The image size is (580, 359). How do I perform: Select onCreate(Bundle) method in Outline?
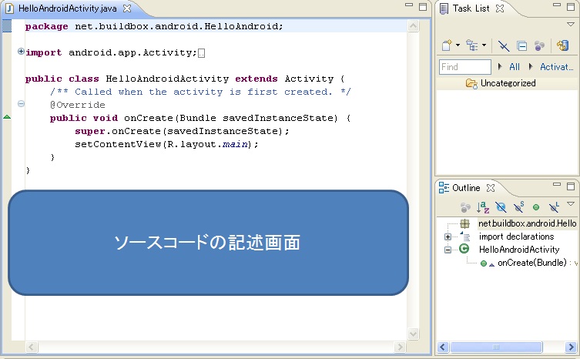coord(532,263)
